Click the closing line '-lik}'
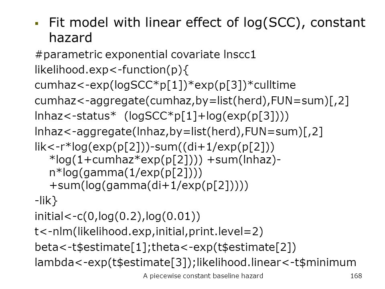The image size is (385, 289). pyautogui.click(x=46, y=201)
